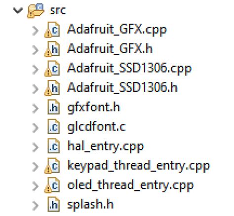The image size is (234, 216).
Task: Expand the glcdfont.c tree node
Action: [x=36, y=128]
